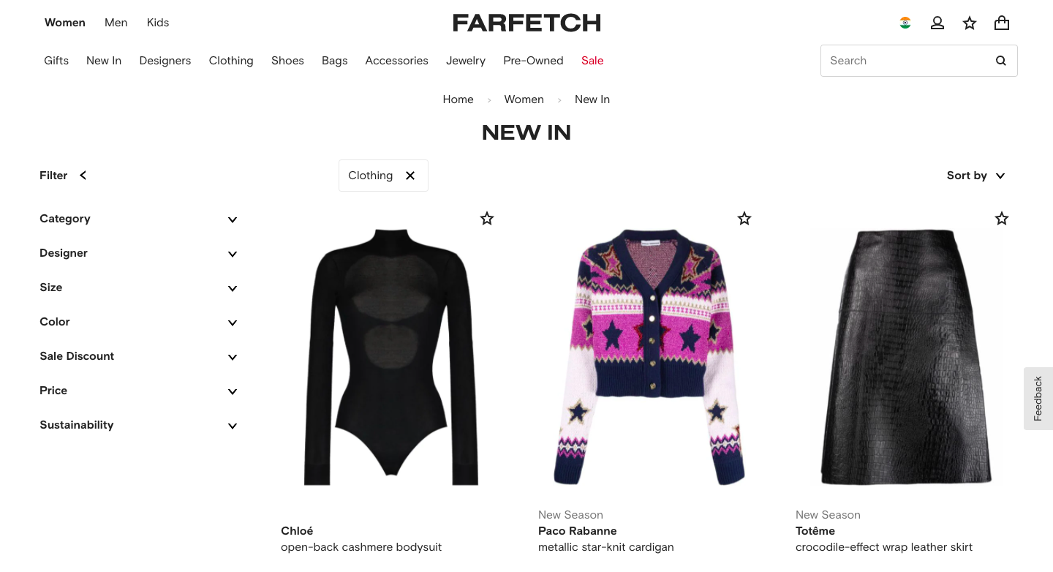Image resolution: width=1053 pixels, height=572 pixels.
Task: Expand the Category filter
Action: click(139, 219)
